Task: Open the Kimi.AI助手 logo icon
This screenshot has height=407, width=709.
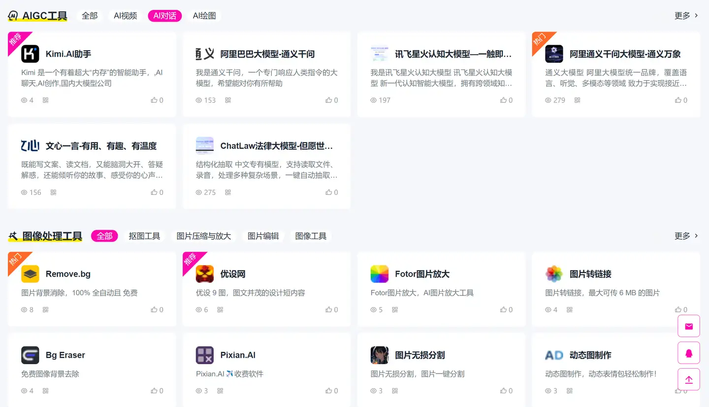Action: 30,54
